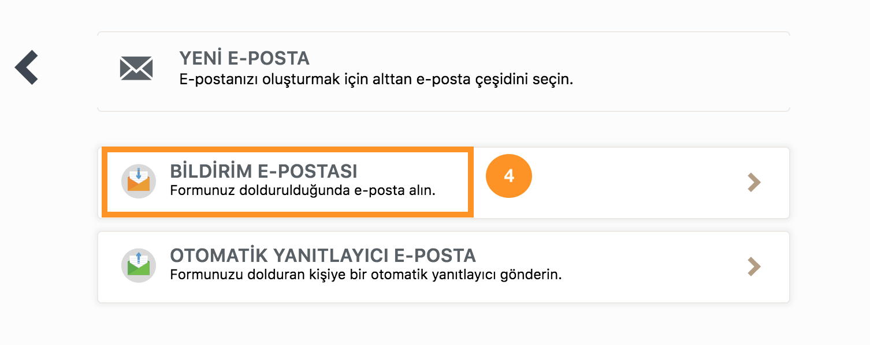
Task: Open the BİLDİRİM E-POSTASI option
Action: (444, 182)
